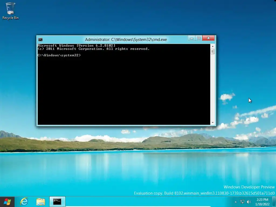The height and width of the screenshot is (207, 276).
Task: Grab the cmd vertical scrollbar thumb
Action: [x=213, y=51]
